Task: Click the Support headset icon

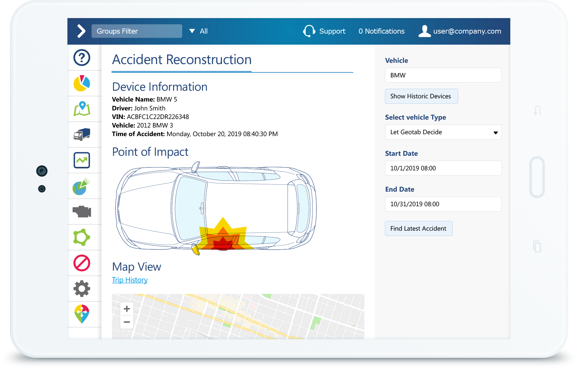Action: tap(309, 31)
